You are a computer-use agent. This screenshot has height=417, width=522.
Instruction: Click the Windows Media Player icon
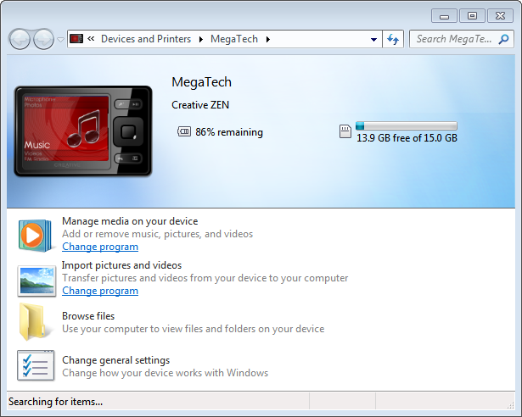coord(35,235)
